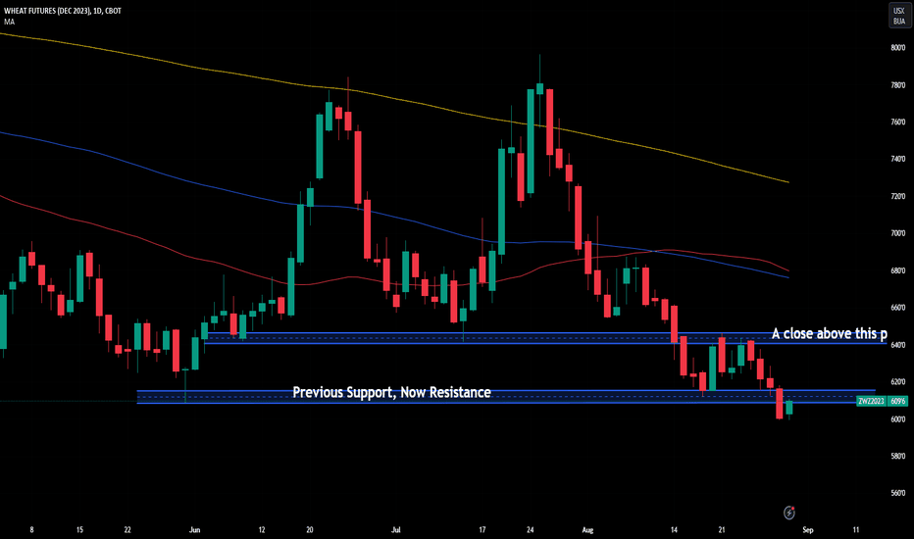Click the 700'0 price axis label
Screen dimensions: 914x539
897,233
